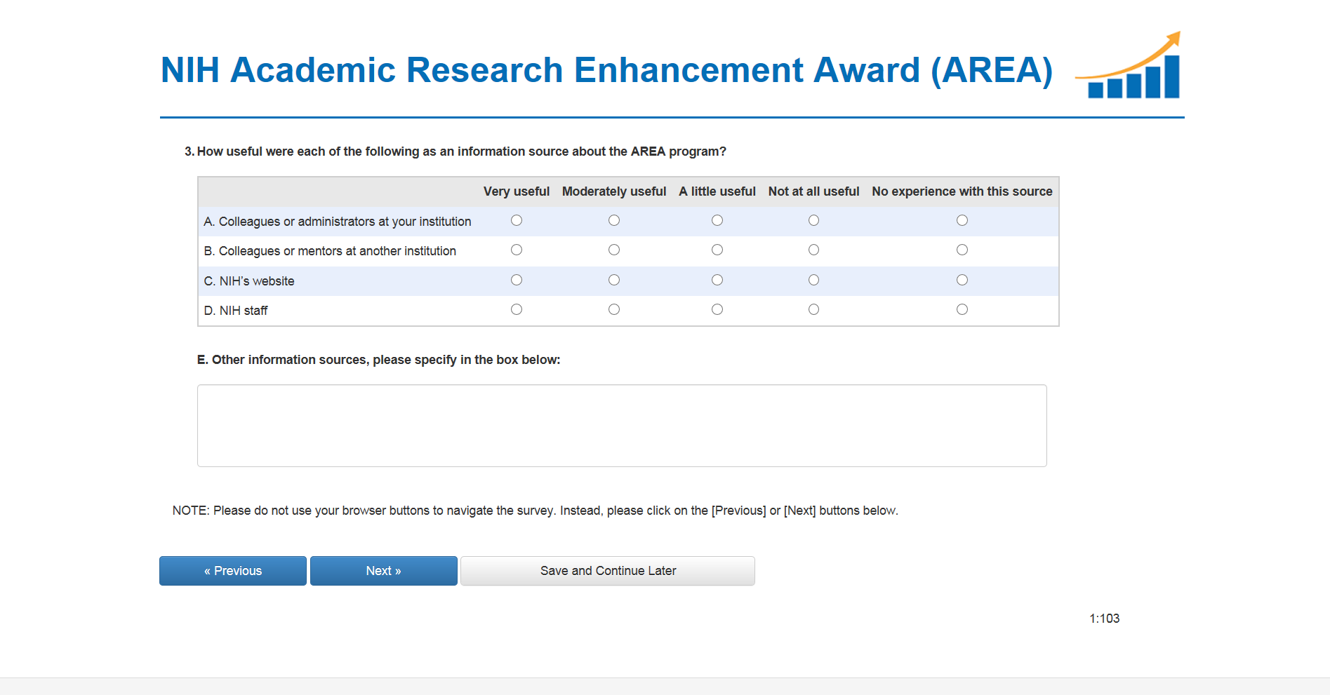The height and width of the screenshot is (695, 1330).
Task: Mark NIH staff 'No experience with this source'
Action: [962, 309]
